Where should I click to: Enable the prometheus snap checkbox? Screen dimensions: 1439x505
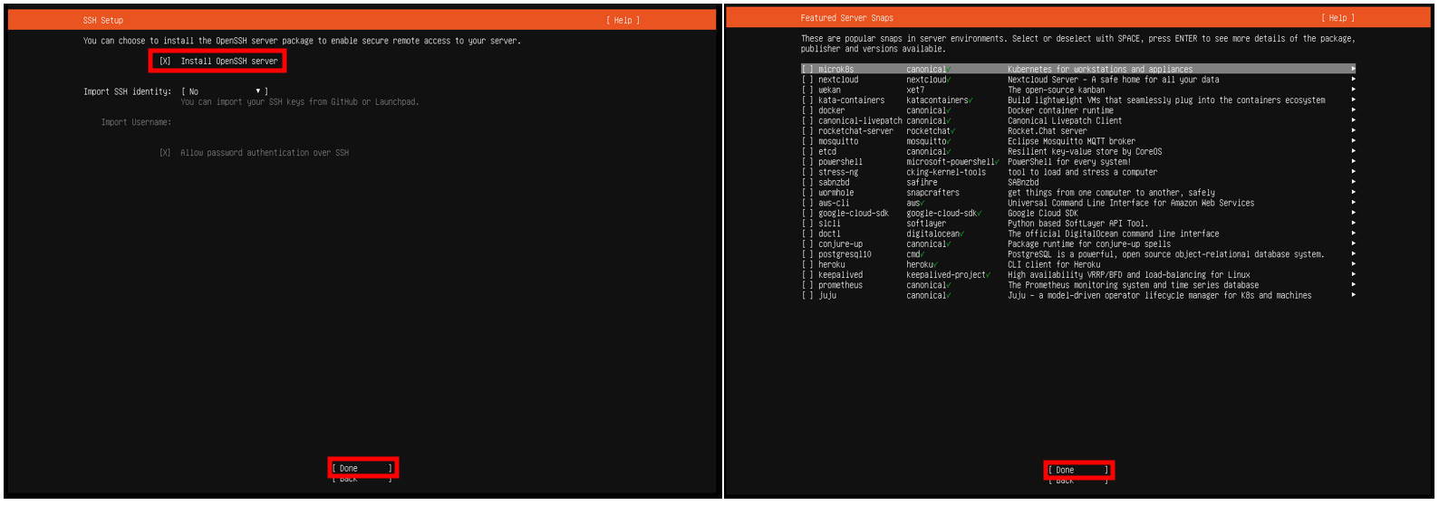(x=806, y=285)
